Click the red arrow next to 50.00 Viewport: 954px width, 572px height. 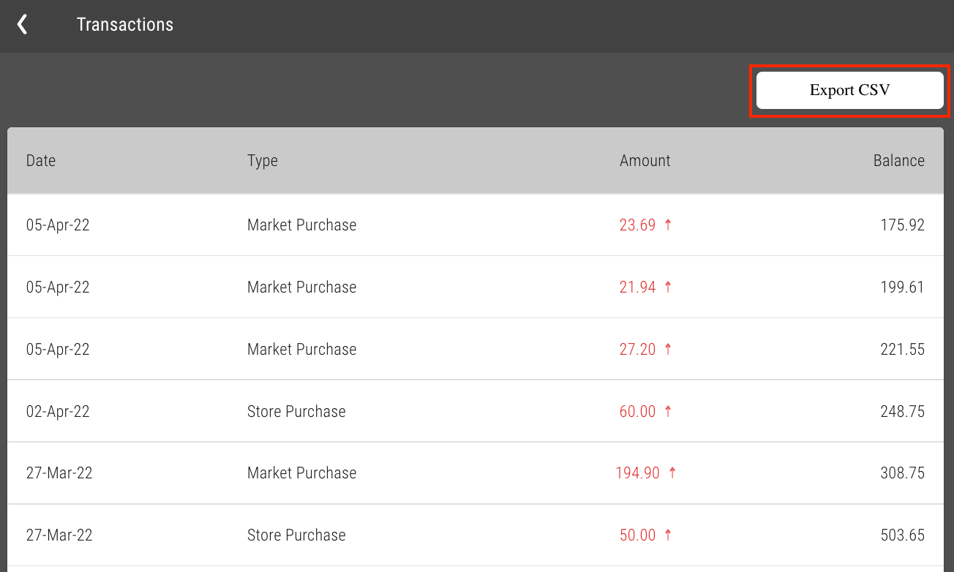pyautogui.click(x=668, y=535)
